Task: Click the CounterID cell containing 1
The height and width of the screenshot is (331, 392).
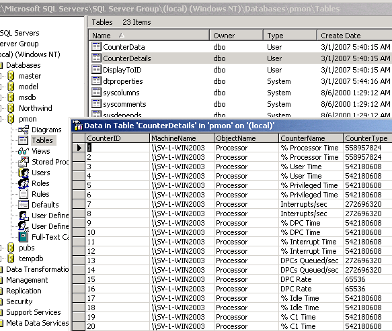Action: point(117,148)
